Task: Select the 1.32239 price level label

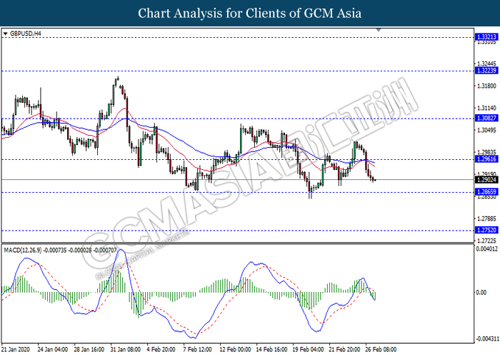Action: coord(486,71)
